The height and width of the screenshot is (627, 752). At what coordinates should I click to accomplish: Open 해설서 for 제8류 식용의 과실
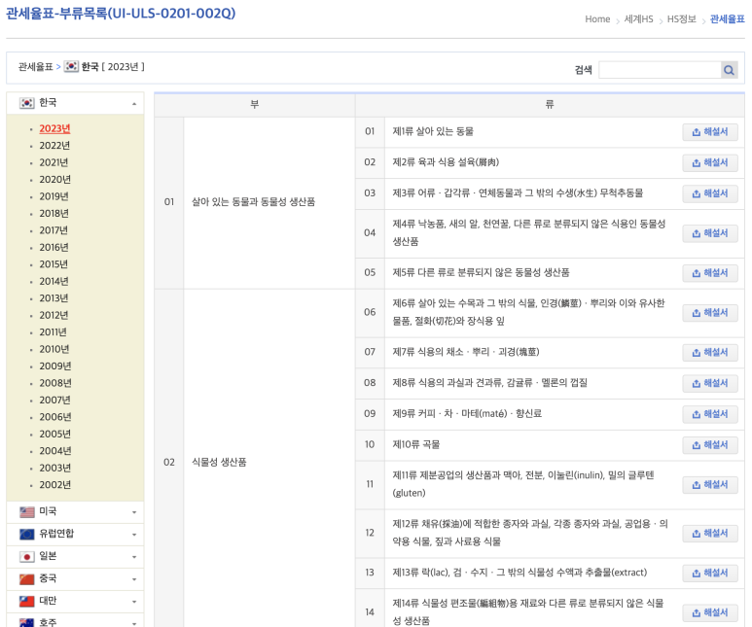click(x=710, y=383)
